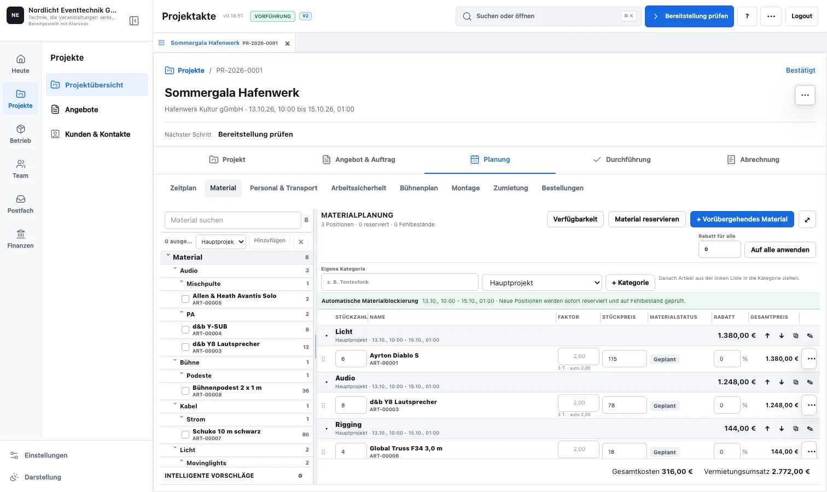Duplicate the Rigging category

pyautogui.click(x=796, y=429)
